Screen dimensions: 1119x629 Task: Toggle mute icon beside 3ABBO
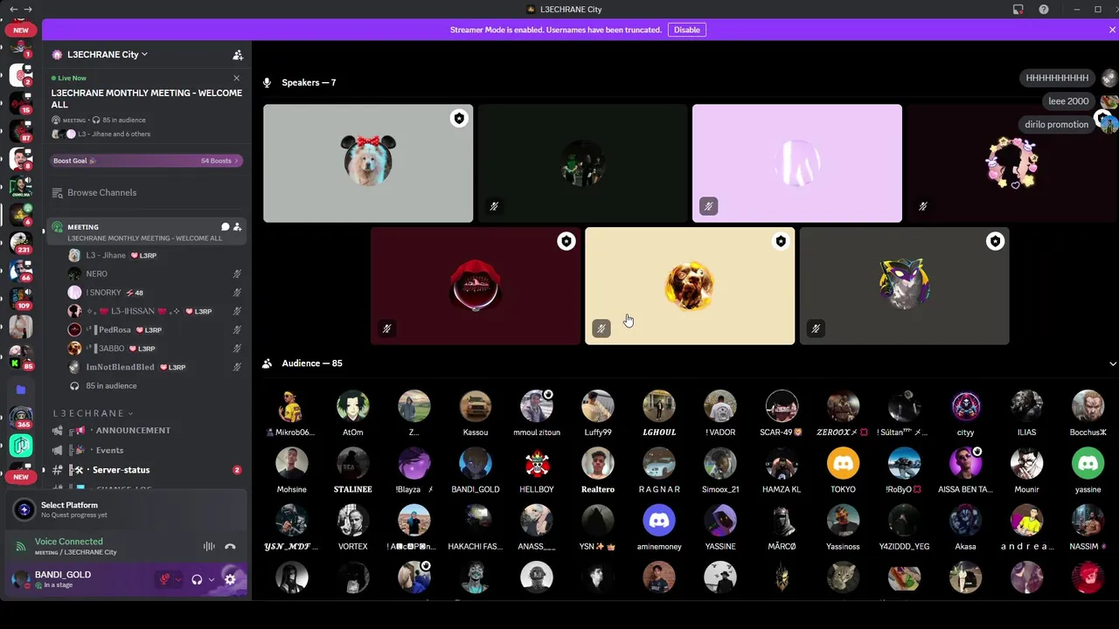(237, 349)
